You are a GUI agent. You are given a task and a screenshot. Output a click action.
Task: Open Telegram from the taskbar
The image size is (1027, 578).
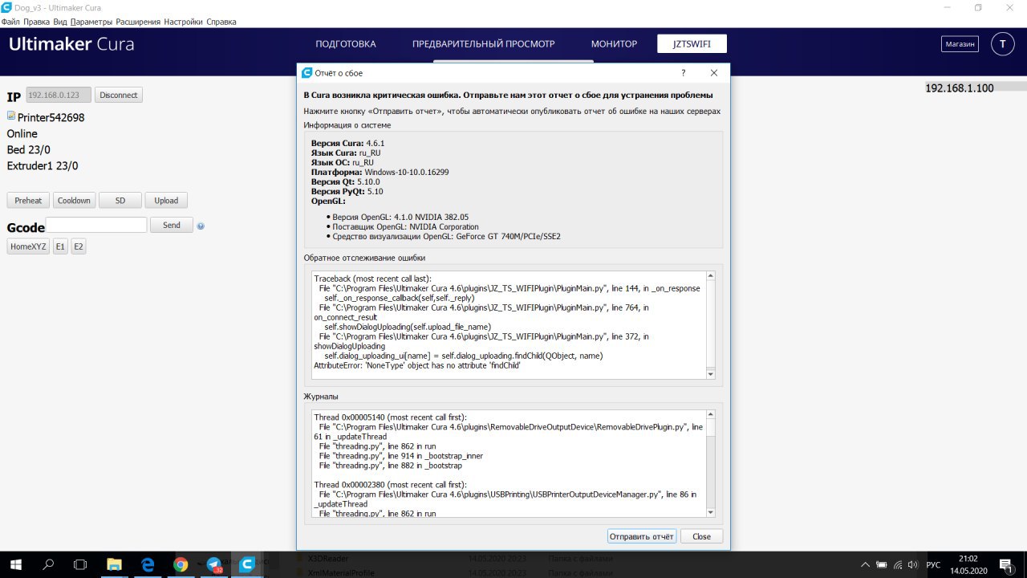pyautogui.click(x=214, y=564)
